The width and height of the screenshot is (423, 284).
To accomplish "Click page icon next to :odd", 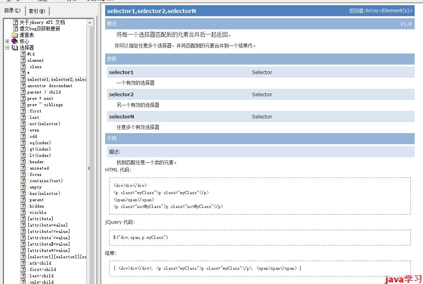I will (23, 136).
